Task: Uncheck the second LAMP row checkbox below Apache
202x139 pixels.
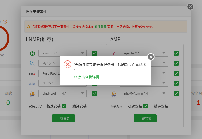Action: pos(176,63)
